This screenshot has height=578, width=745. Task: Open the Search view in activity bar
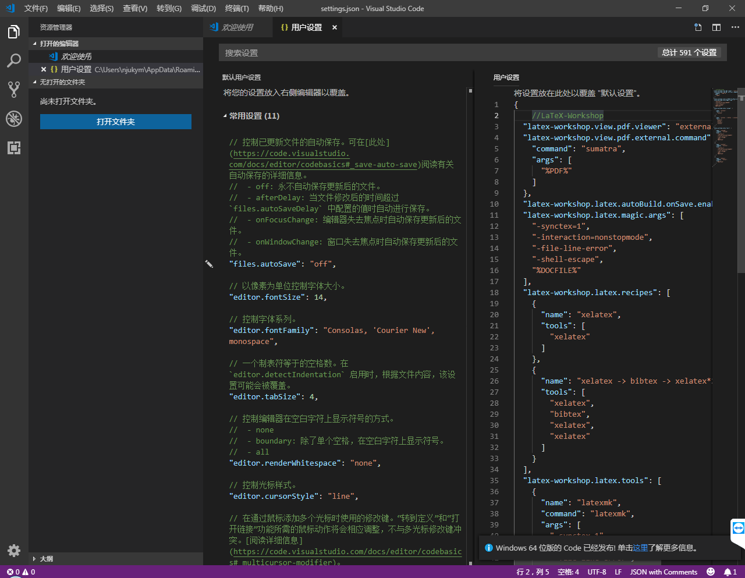[x=14, y=61]
